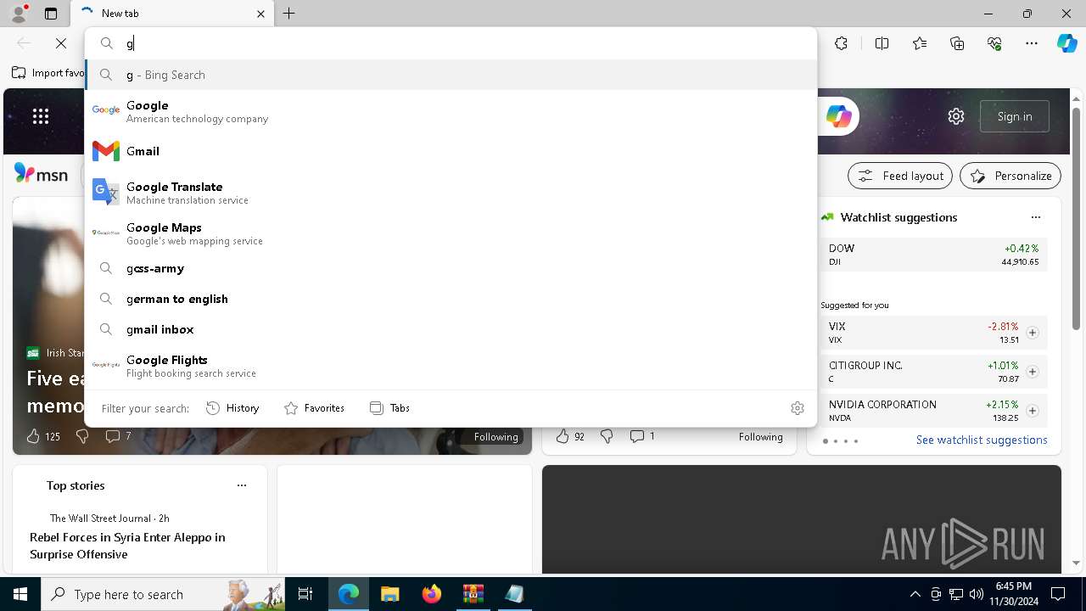Open Watchlist suggestions more options
This screenshot has height=611, width=1086.
[1036, 217]
